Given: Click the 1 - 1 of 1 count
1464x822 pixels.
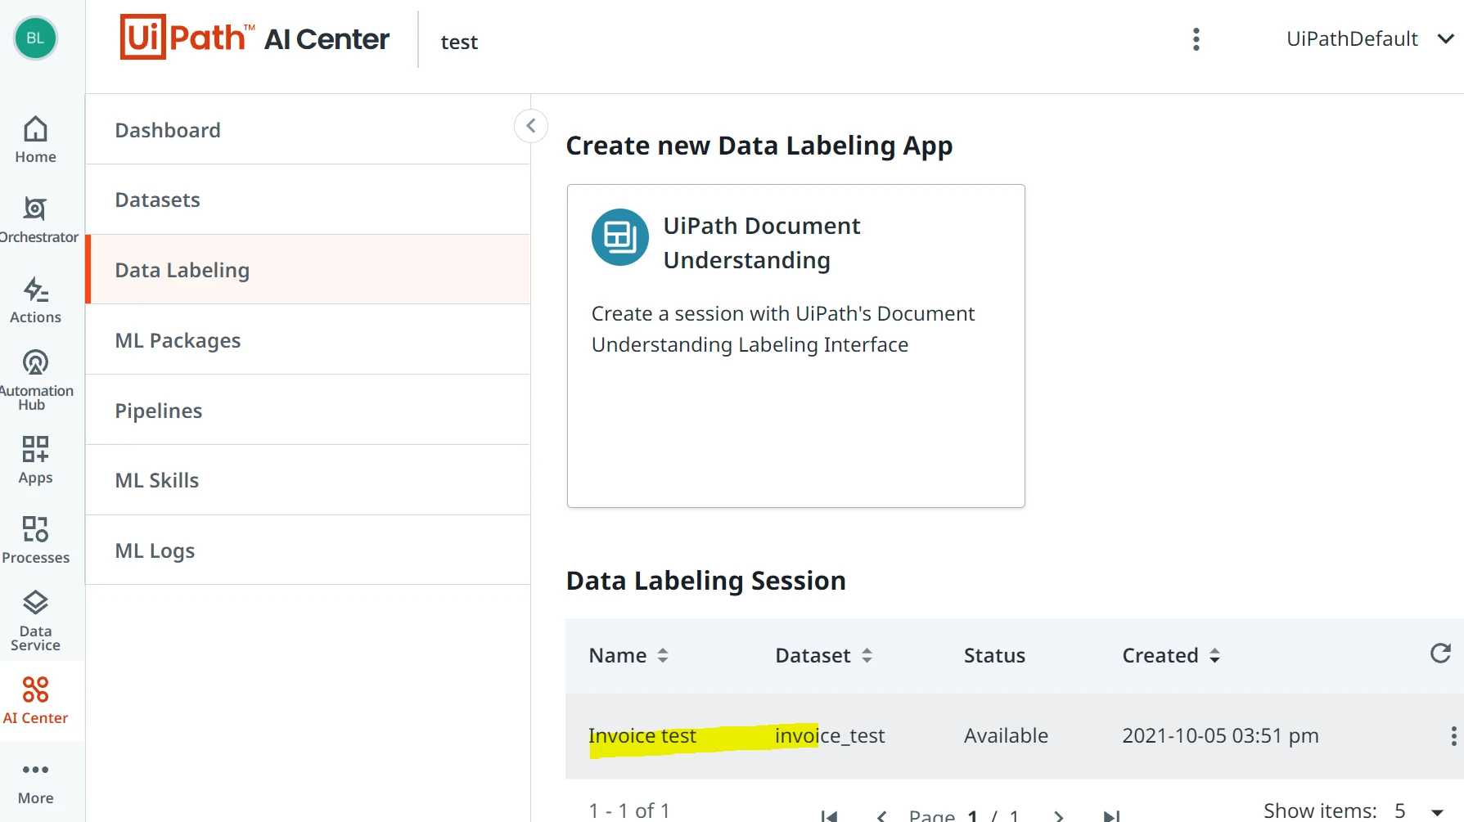Looking at the screenshot, I should coord(629,811).
